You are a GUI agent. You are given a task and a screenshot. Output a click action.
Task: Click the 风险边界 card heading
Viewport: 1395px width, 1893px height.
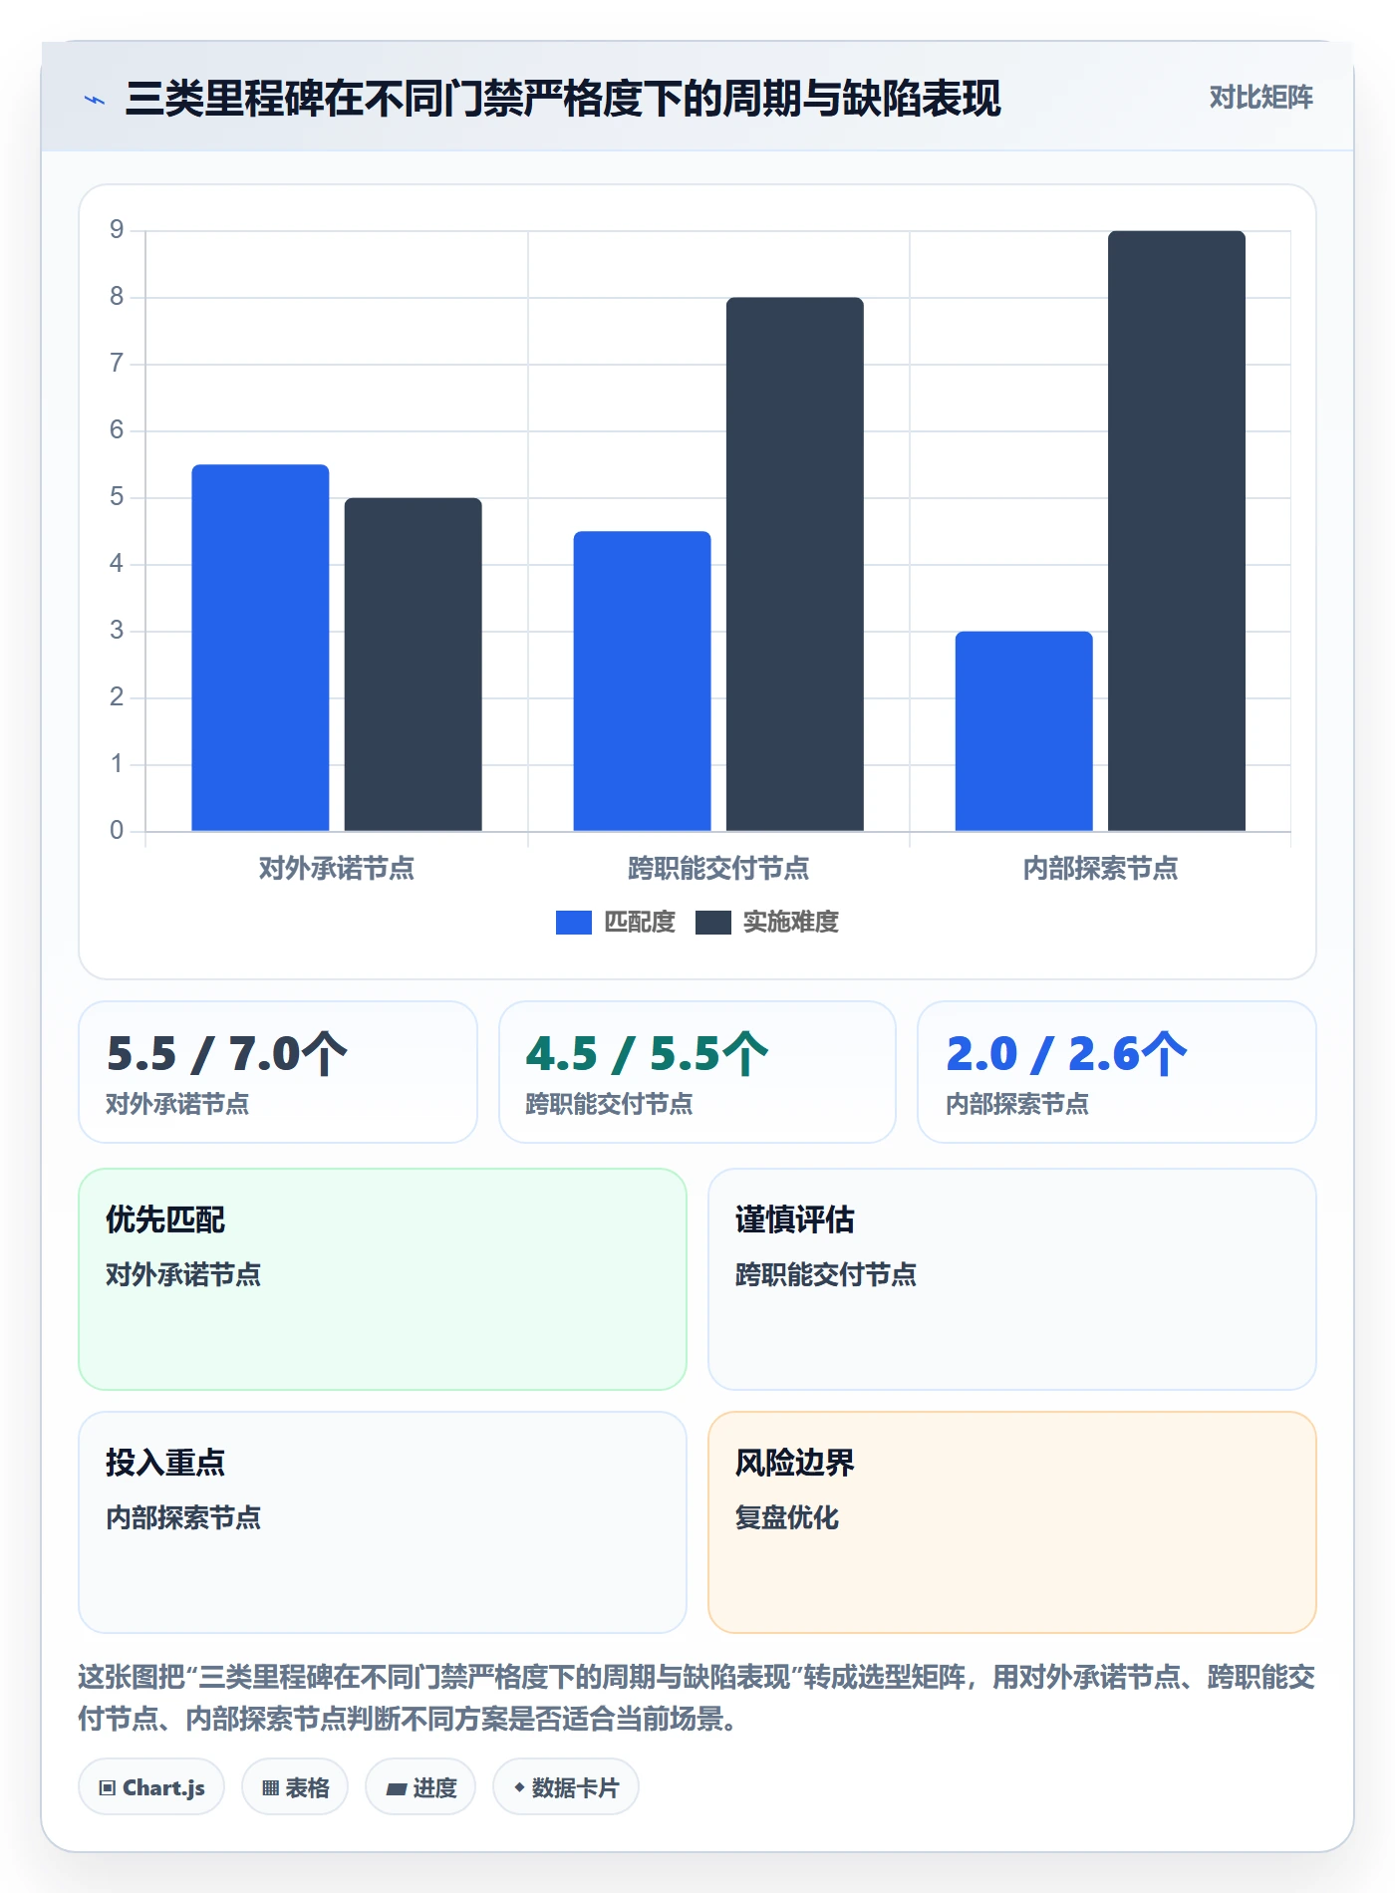[795, 1463]
